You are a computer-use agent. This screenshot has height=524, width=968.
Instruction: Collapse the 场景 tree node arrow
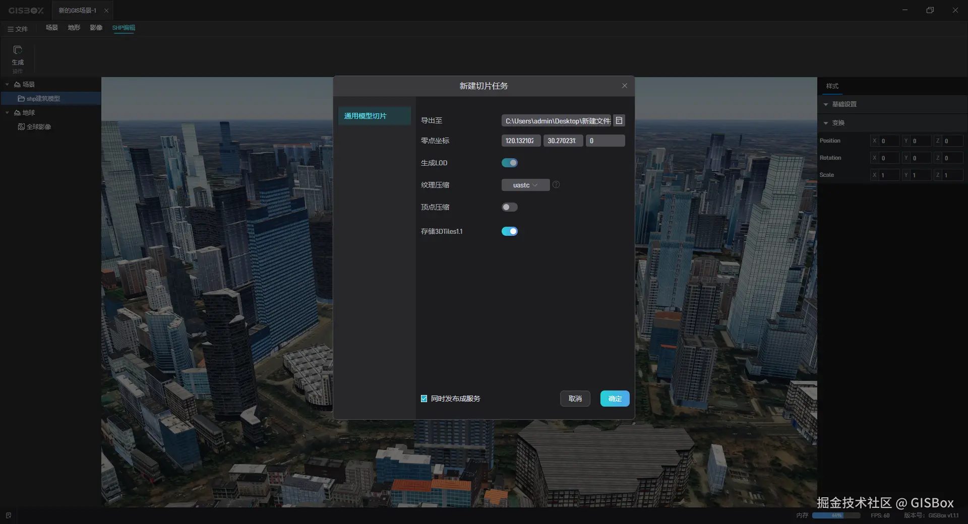7,84
